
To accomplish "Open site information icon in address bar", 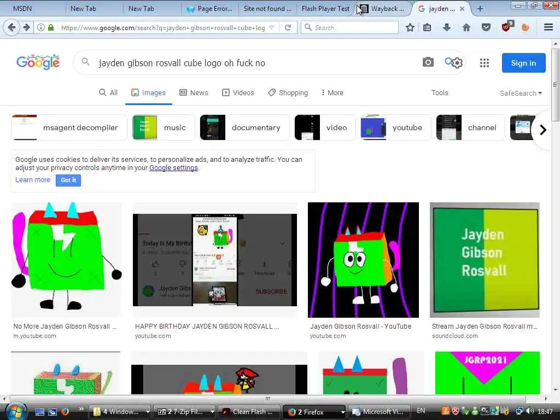I will [41, 27].
